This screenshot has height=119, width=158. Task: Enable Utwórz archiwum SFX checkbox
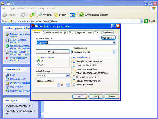[74, 65]
